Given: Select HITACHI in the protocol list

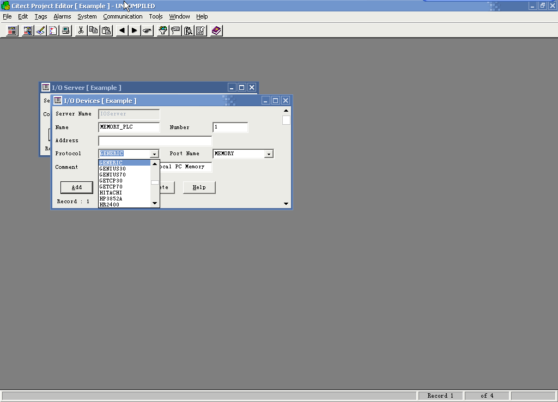Looking at the screenshot, I should click(125, 192).
